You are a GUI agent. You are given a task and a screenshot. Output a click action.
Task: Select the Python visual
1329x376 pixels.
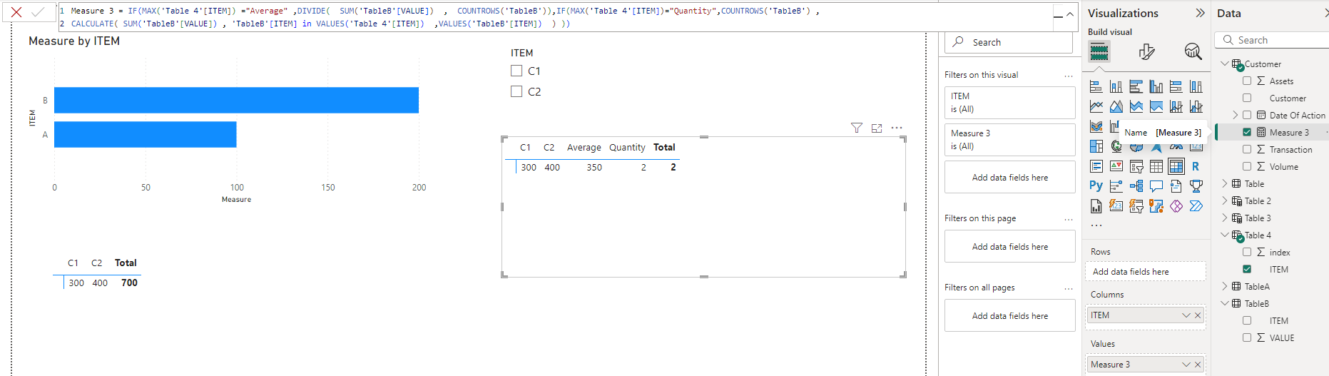tap(1096, 186)
